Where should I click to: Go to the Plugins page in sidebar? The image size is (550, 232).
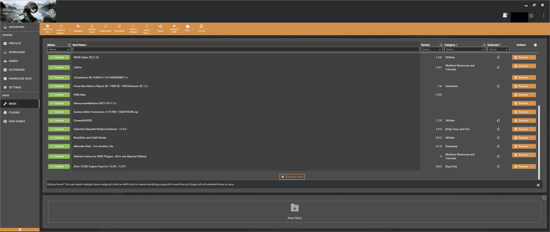pyautogui.click(x=14, y=113)
